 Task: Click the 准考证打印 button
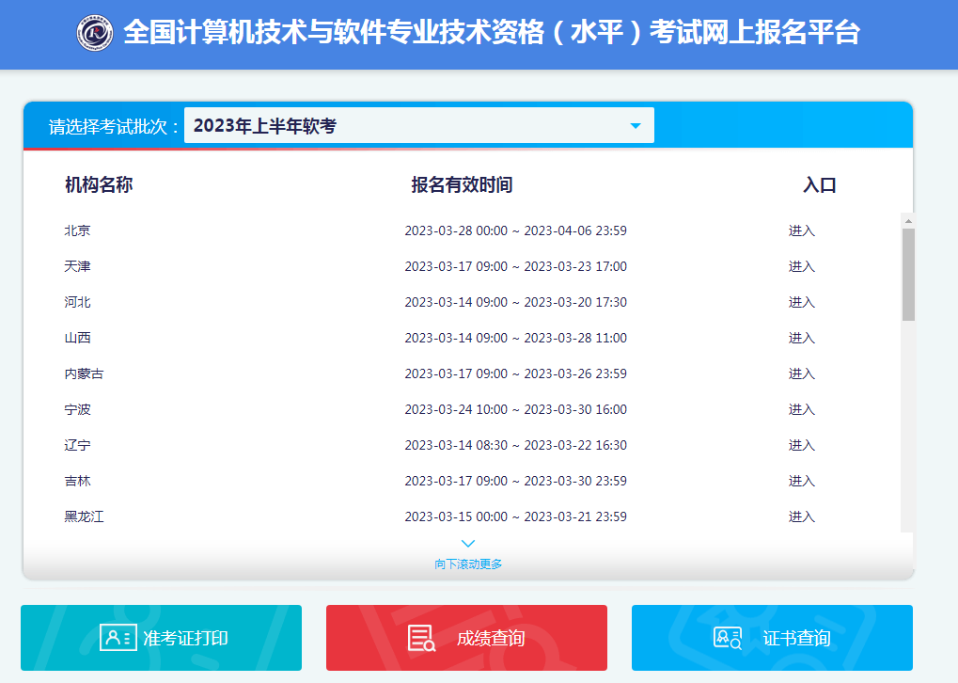pyautogui.click(x=160, y=637)
